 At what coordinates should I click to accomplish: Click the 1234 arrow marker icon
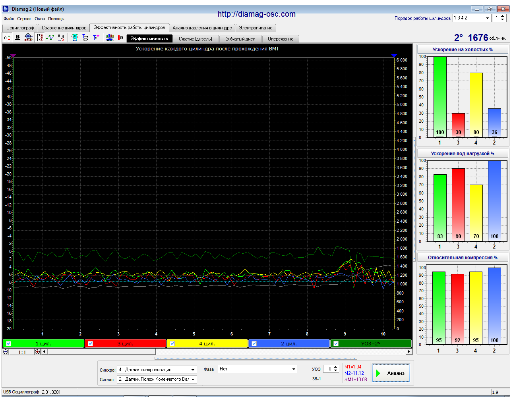[x=85, y=38]
